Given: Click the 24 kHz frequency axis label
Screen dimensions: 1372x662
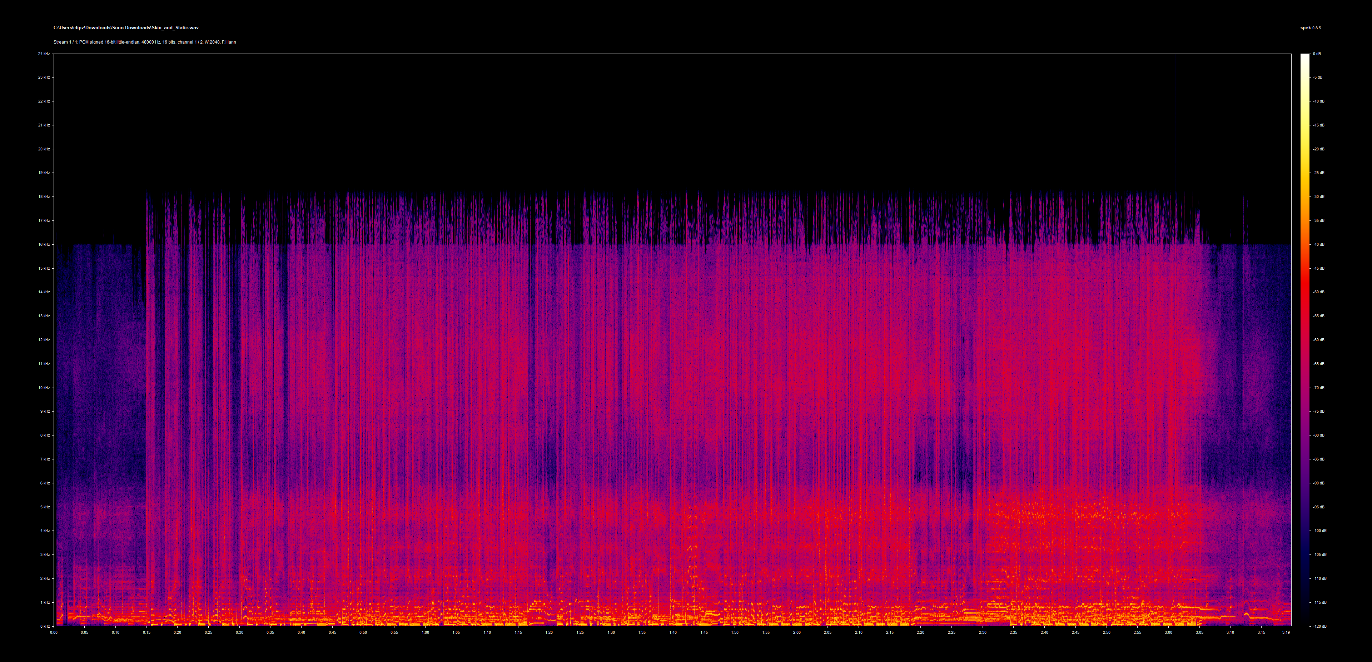Looking at the screenshot, I should pyautogui.click(x=45, y=54).
